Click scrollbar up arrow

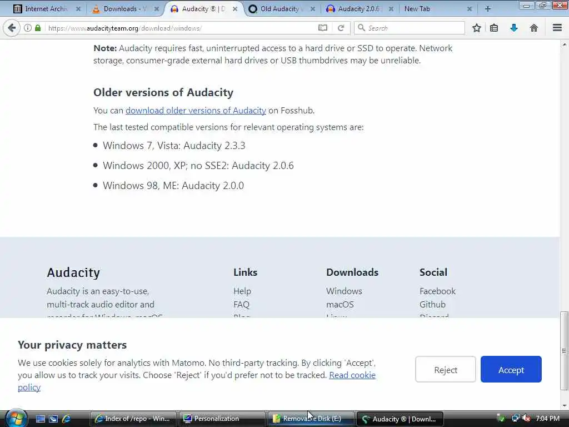[564, 44]
